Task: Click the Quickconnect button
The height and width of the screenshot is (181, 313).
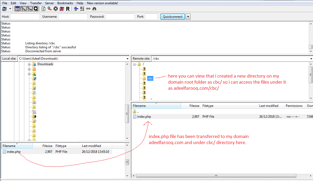Action: (173, 17)
